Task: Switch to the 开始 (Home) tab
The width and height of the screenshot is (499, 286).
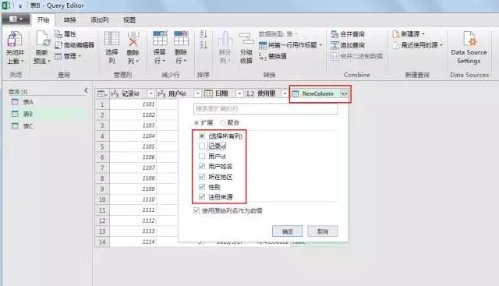Action: (43, 20)
